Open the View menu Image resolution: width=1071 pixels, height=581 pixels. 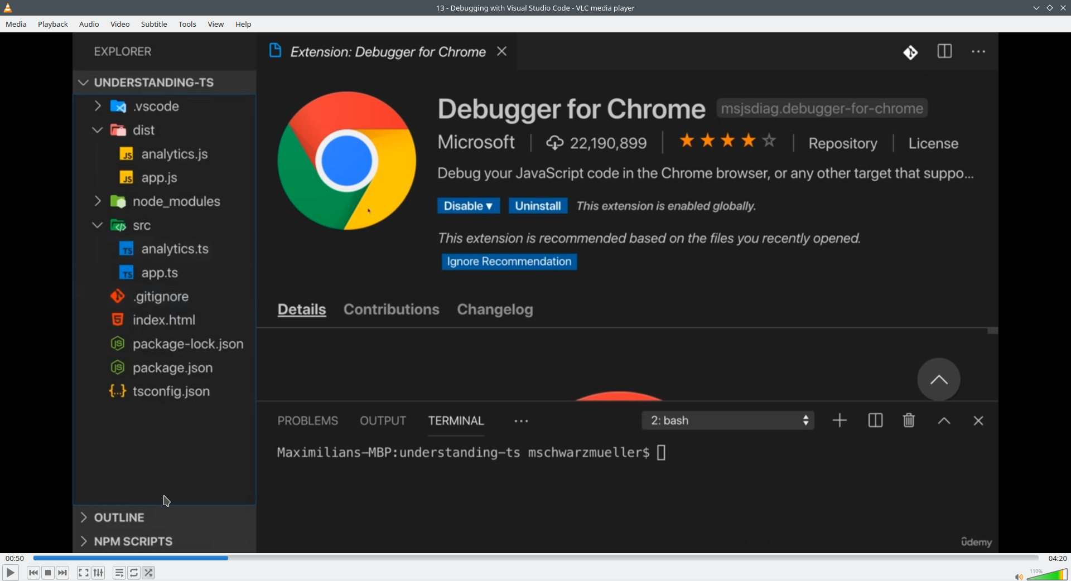pos(216,24)
